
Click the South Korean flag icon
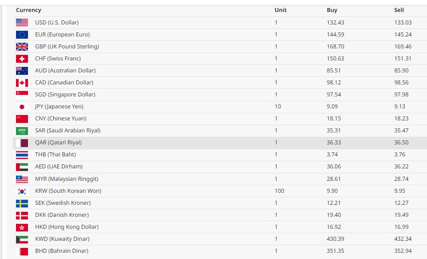[x=22, y=191]
